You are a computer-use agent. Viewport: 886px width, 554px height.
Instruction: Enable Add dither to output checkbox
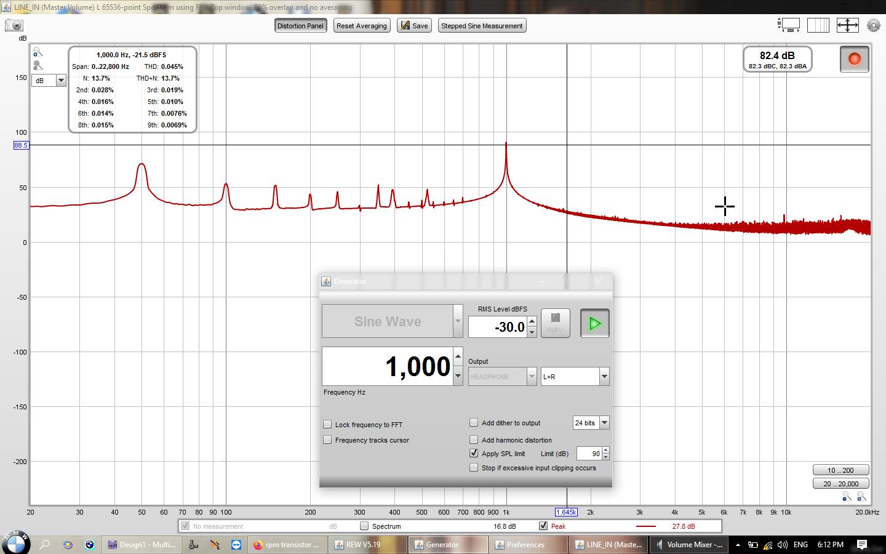point(474,422)
